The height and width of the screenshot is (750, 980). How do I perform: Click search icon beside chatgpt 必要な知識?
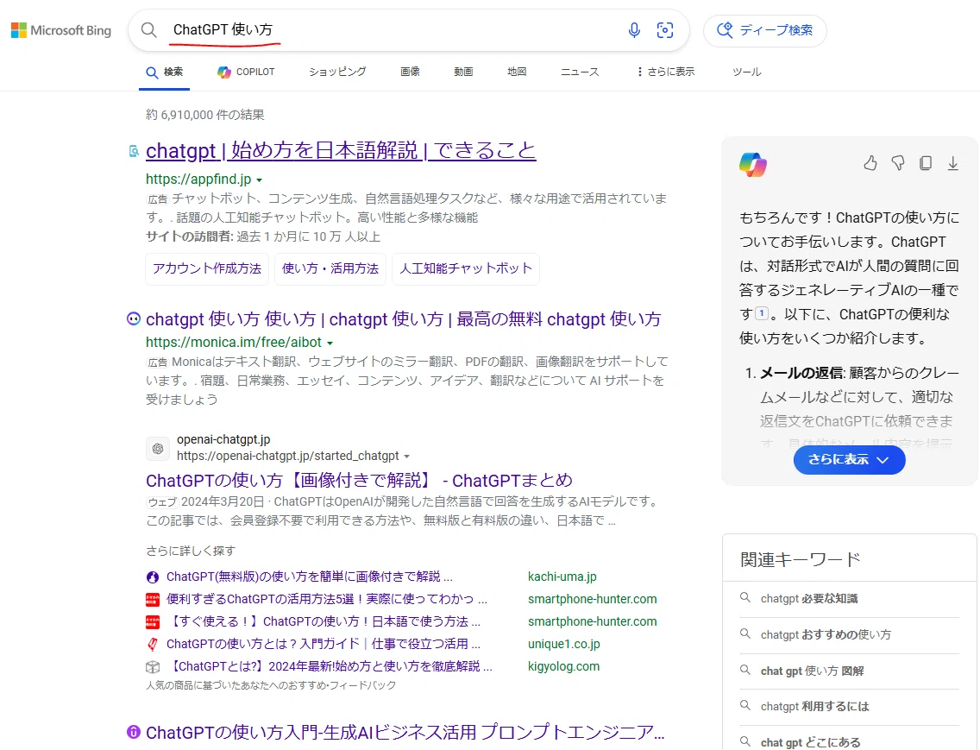pos(745,598)
